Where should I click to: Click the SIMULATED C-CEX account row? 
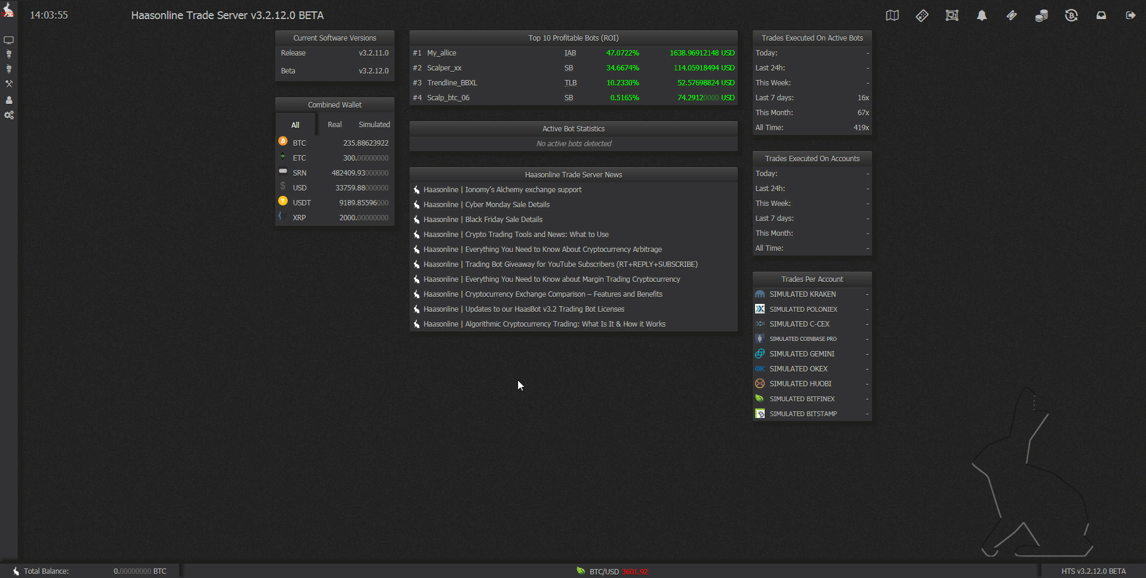click(x=812, y=324)
